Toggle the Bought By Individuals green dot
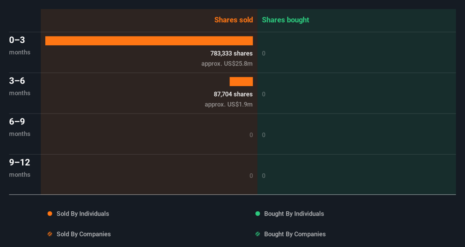The image size is (465, 247). tap(258, 214)
